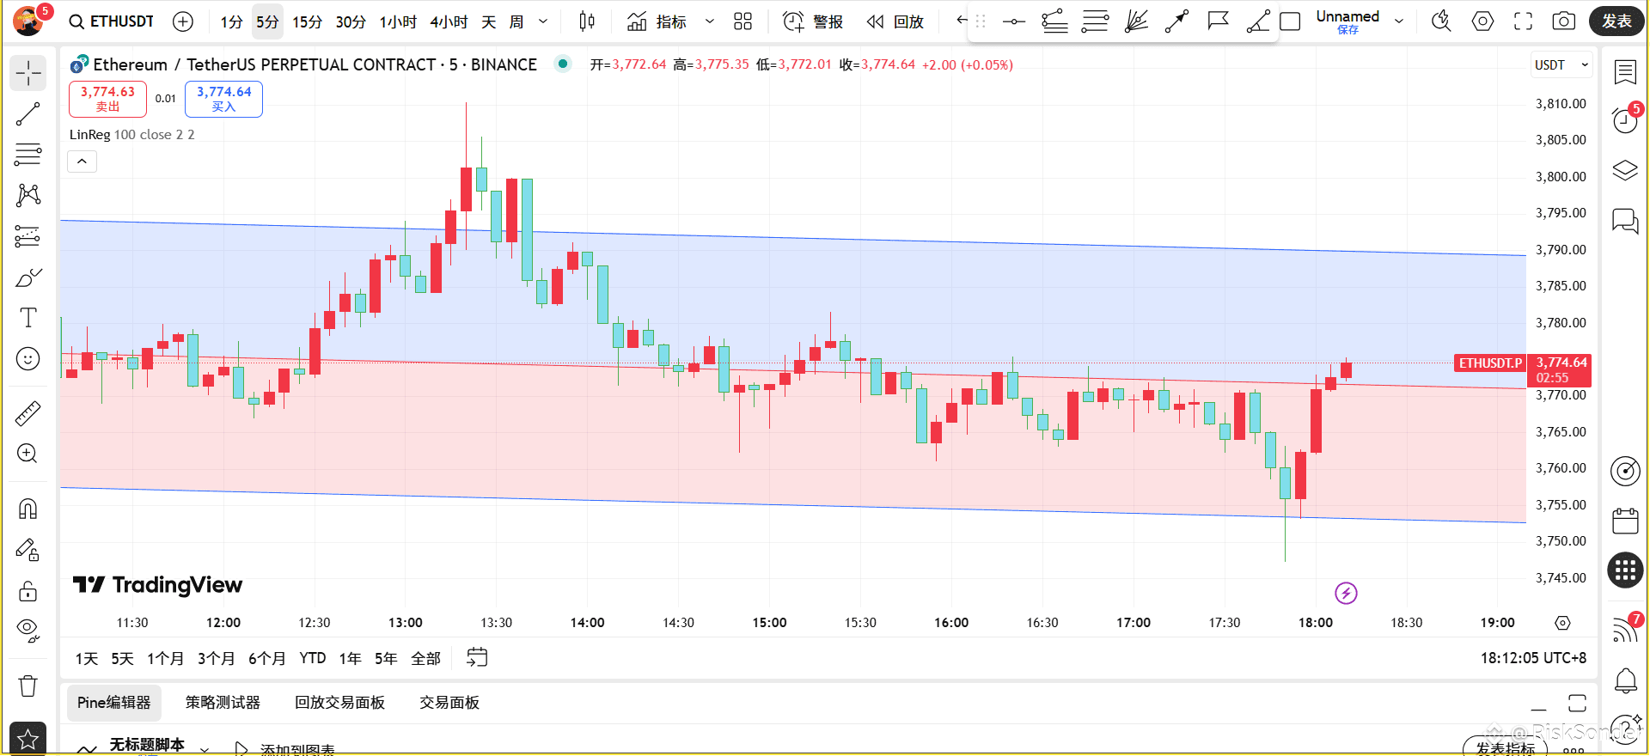This screenshot has height=756, width=1650.
Task: Select the 4小时 timeframe
Action: click(449, 21)
